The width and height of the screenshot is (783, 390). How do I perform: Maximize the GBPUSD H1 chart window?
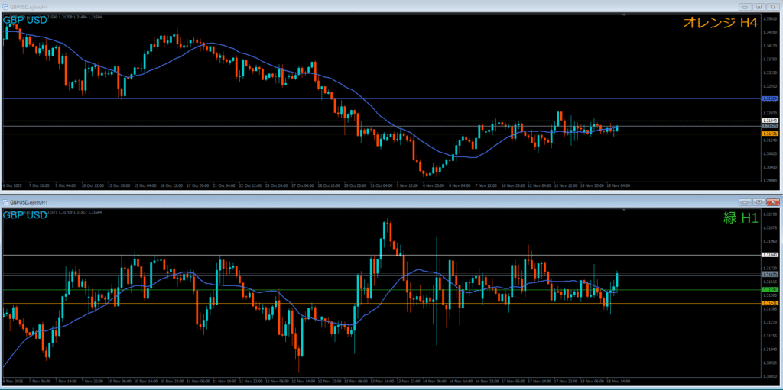coord(759,202)
